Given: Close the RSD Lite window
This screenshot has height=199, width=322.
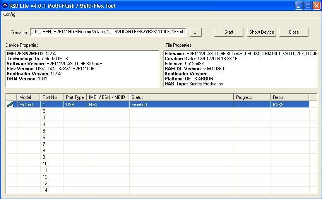Looking at the screenshot, I should click(317, 6).
